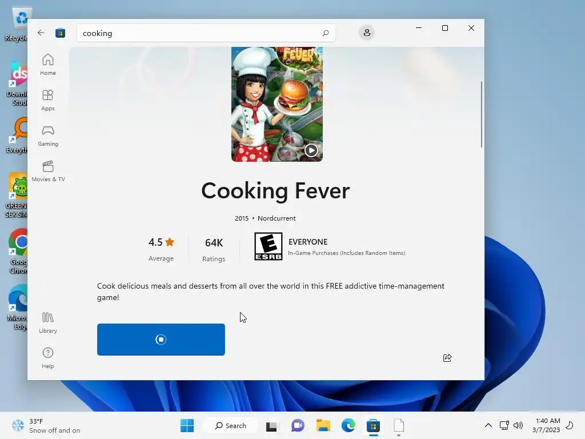Select the Recycle Bin desktop icon

(x=17, y=24)
